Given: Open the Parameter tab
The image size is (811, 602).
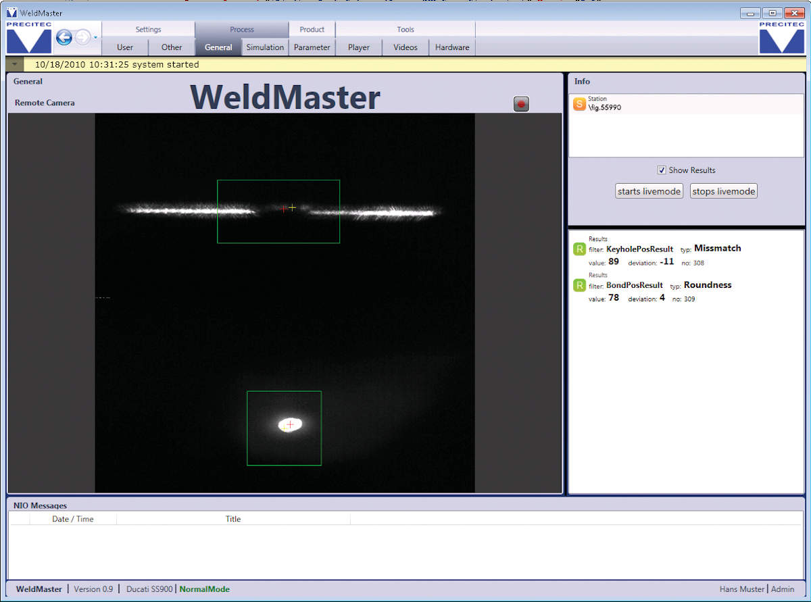Looking at the screenshot, I should (x=312, y=47).
